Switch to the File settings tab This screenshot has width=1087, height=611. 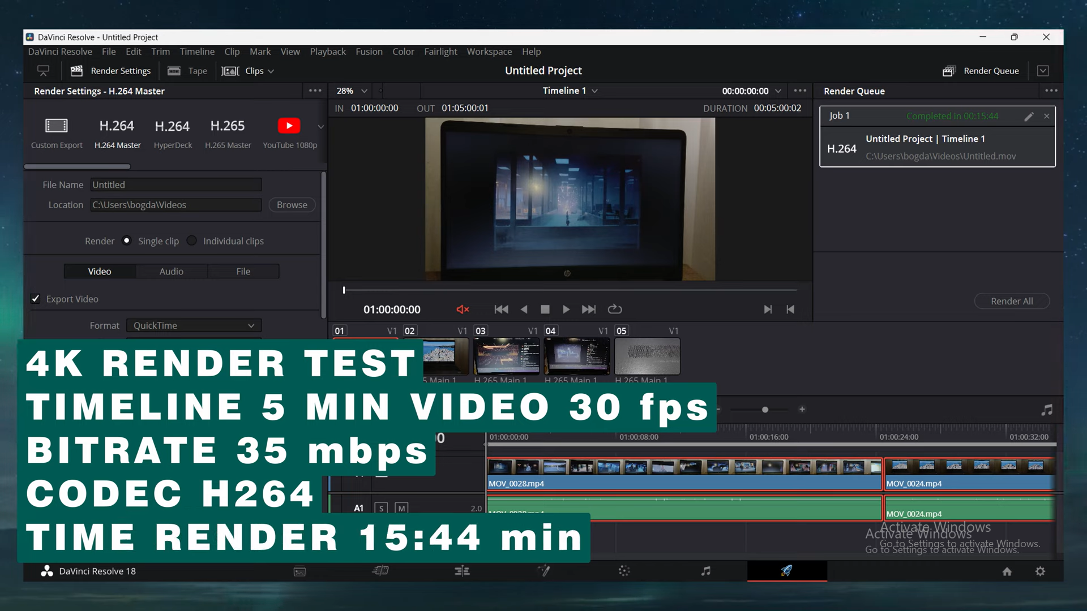tap(243, 272)
